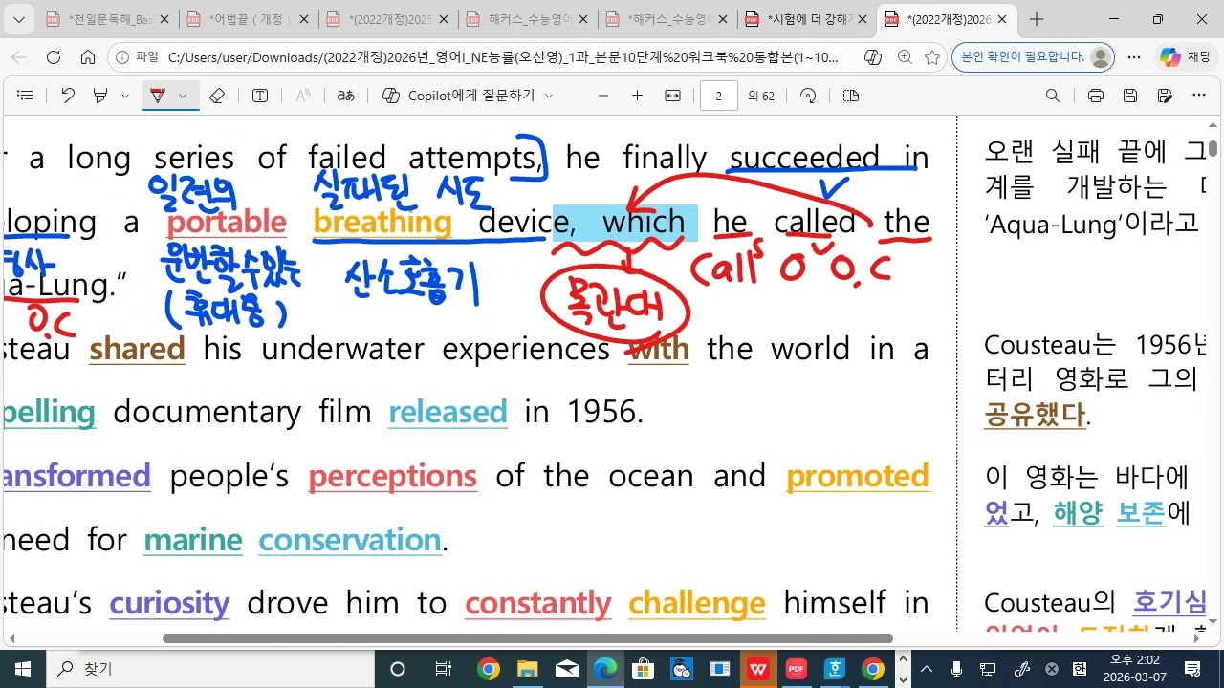
Task: Zoom the page from the address bar magnifier
Action: 905,57
